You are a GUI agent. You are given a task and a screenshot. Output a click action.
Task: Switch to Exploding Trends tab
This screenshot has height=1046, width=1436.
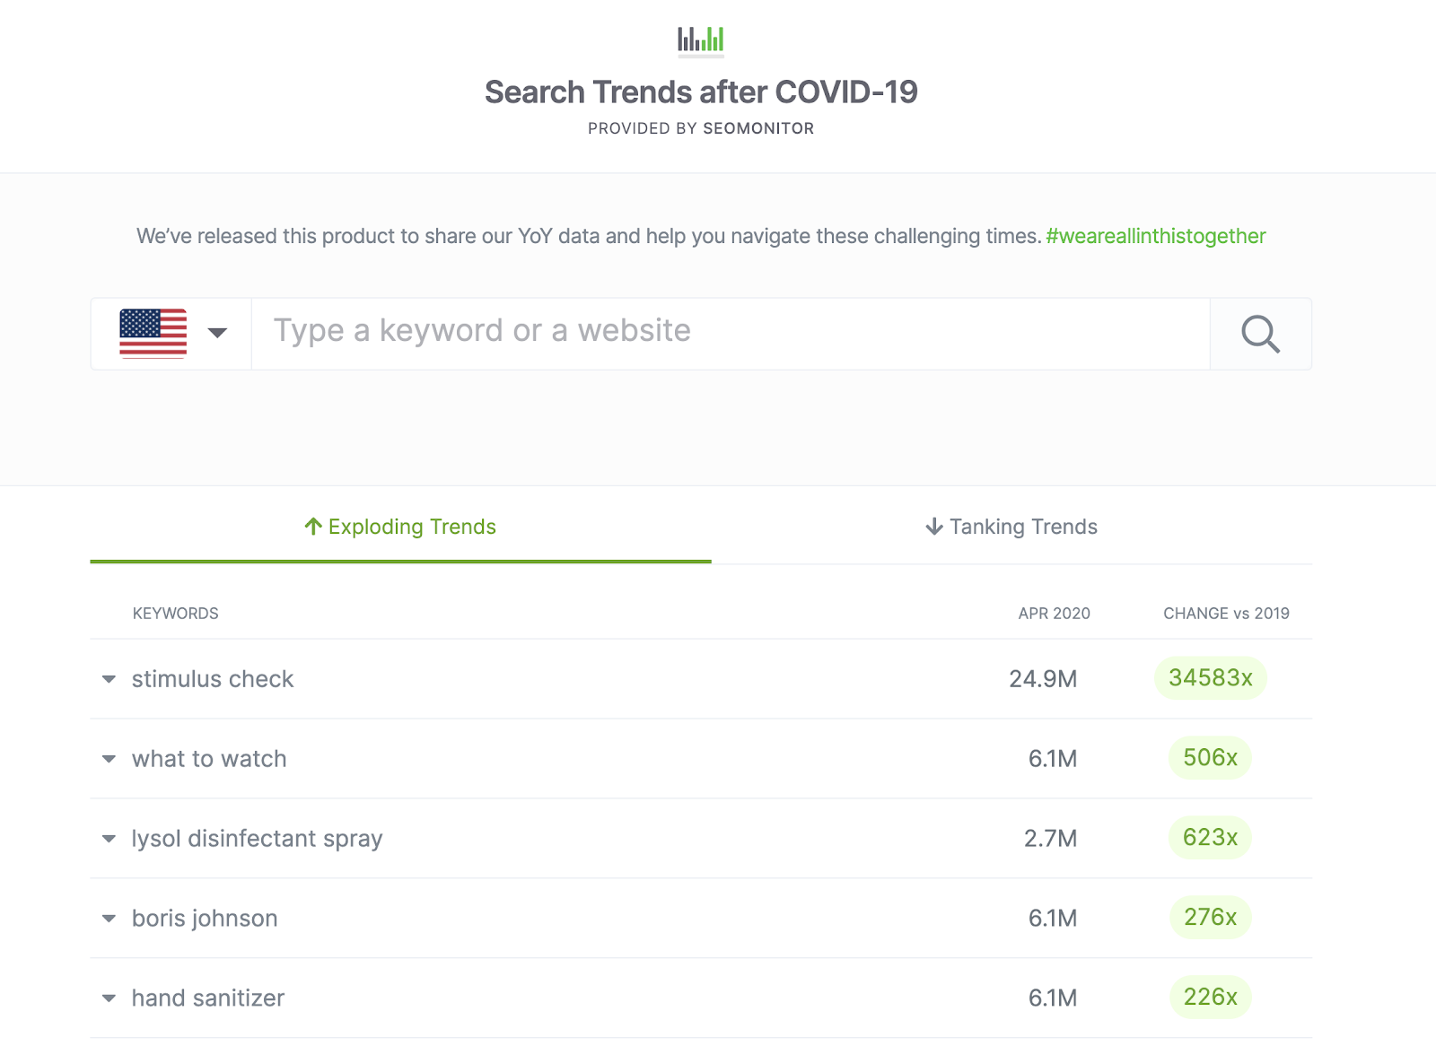pos(400,527)
